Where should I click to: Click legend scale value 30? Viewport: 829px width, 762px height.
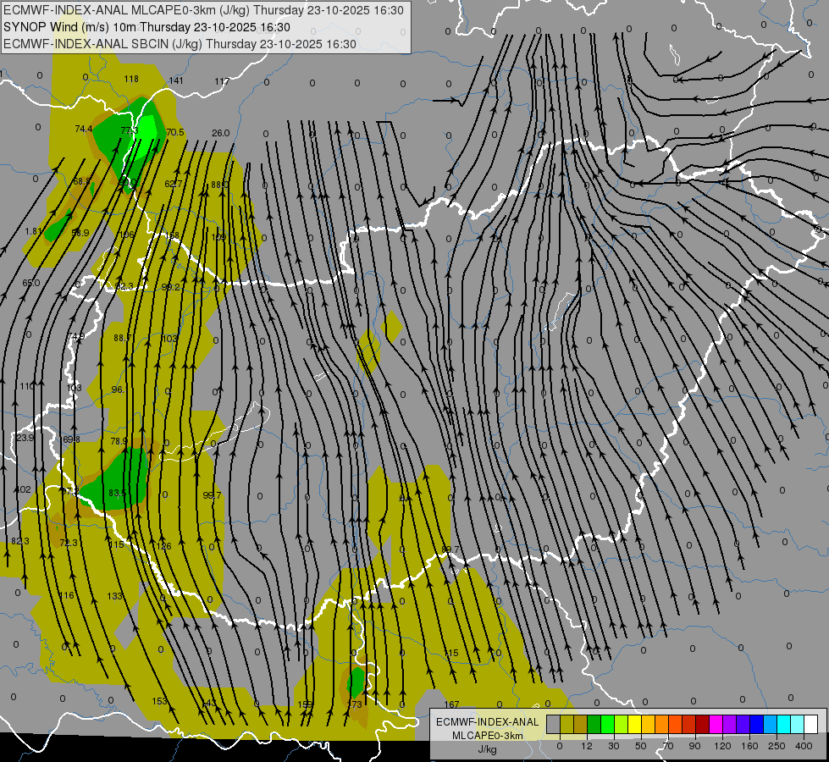[x=614, y=746]
